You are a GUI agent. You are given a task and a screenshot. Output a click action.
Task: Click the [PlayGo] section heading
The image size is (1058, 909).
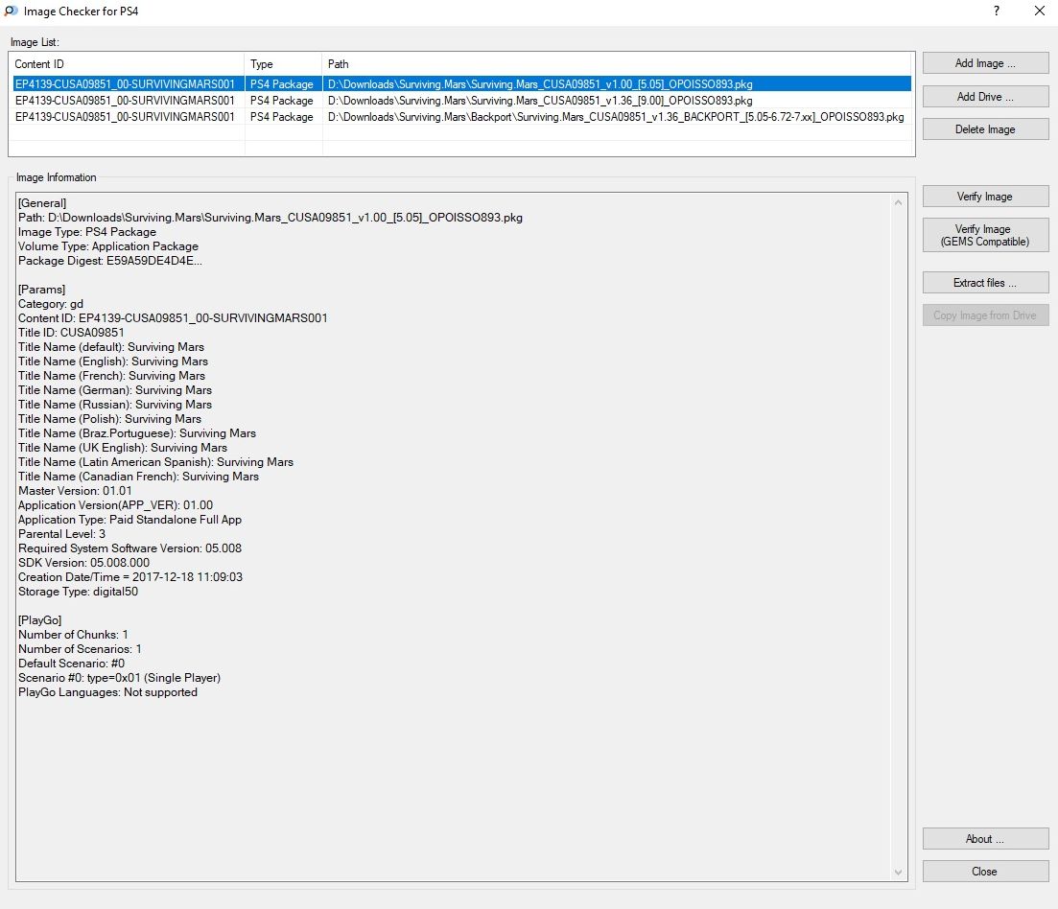[40, 620]
